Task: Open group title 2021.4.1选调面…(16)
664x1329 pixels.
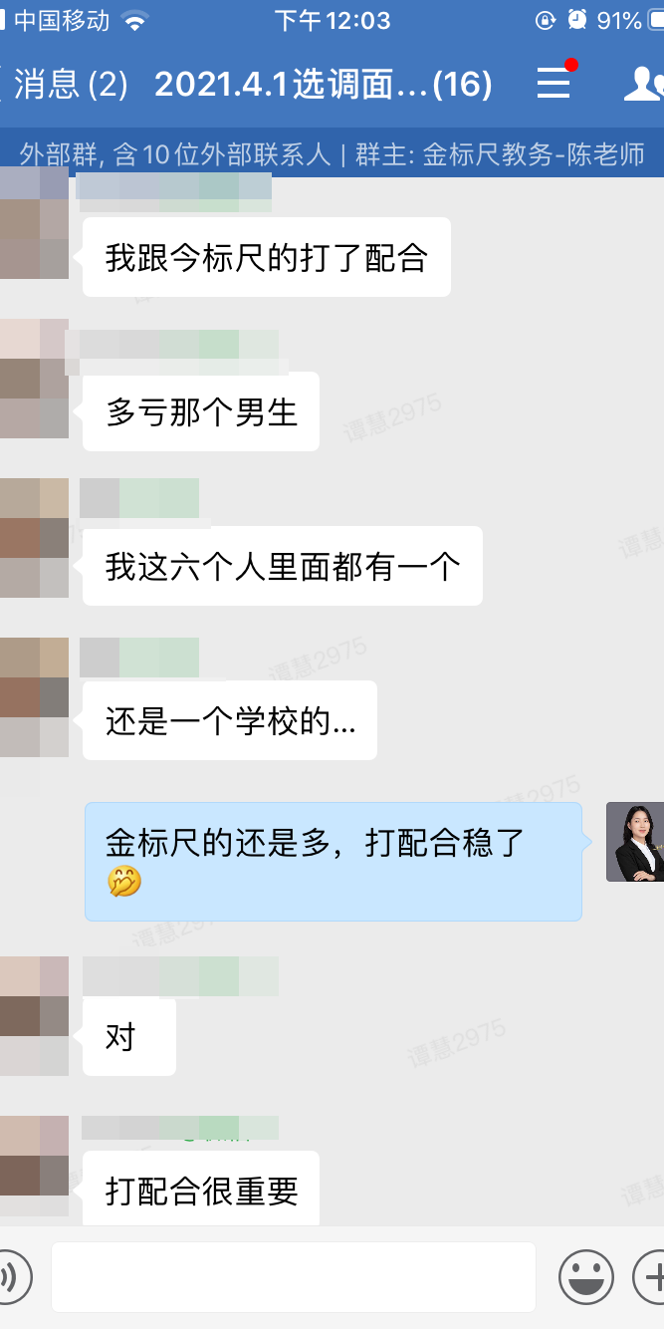Action: (x=324, y=85)
